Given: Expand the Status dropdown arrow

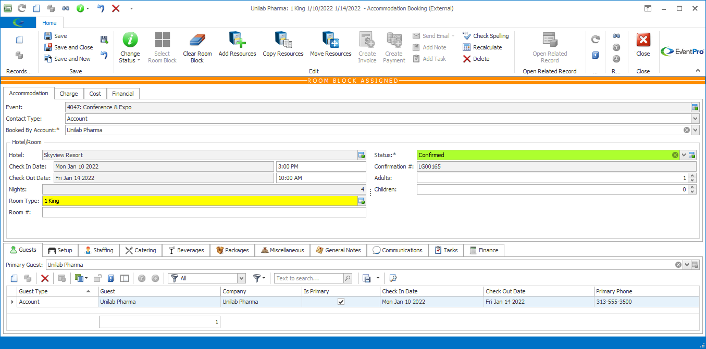Looking at the screenshot, I should [684, 155].
